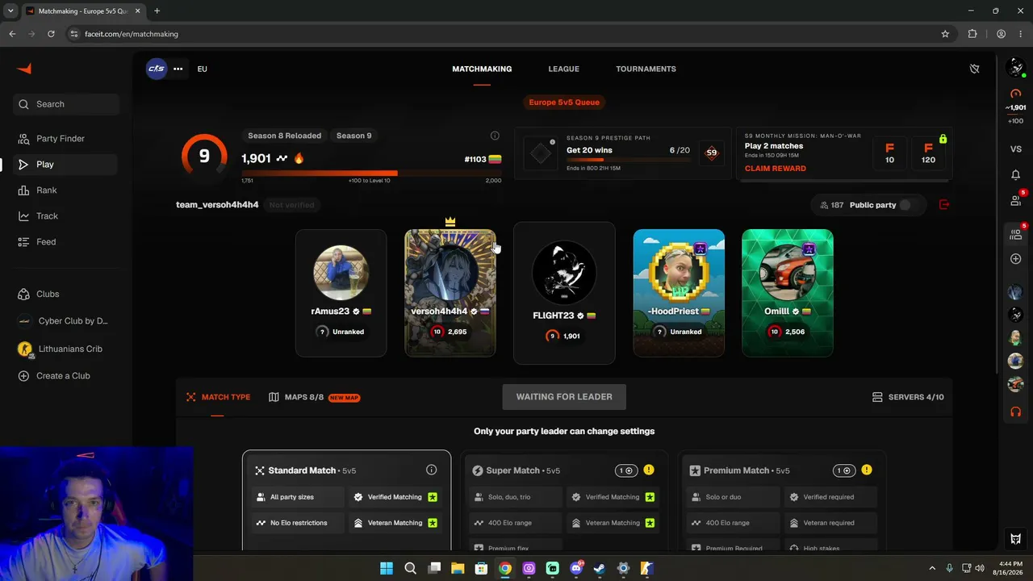Screen dimensions: 1033x581
Task: Click Super Match Veteran Matching star badge
Action: [x=650, y=523]
